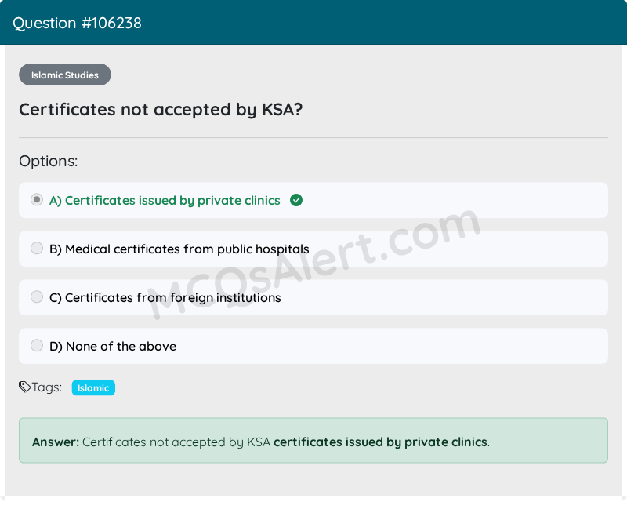627x520 pixels.
Task: Select radio button for option B
Action: click(x=37, y=249)
